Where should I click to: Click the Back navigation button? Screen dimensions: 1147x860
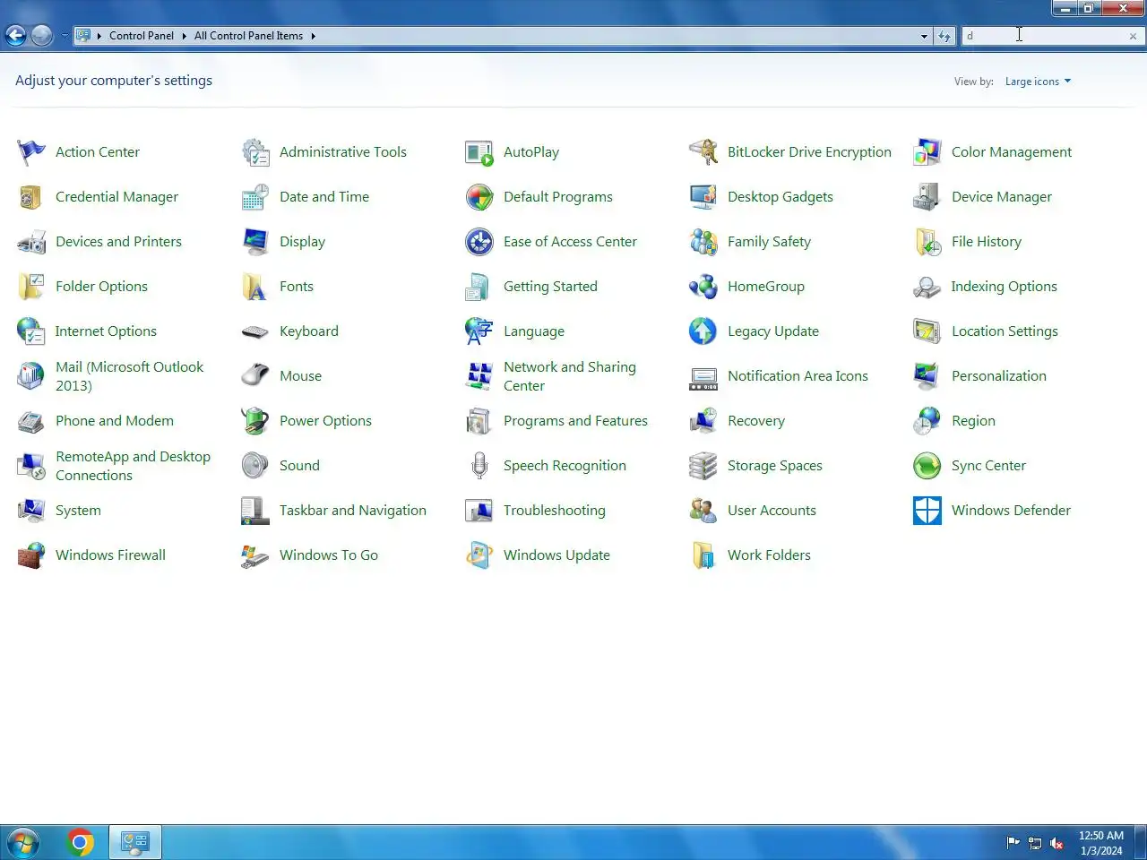click(x=16, y=36)
